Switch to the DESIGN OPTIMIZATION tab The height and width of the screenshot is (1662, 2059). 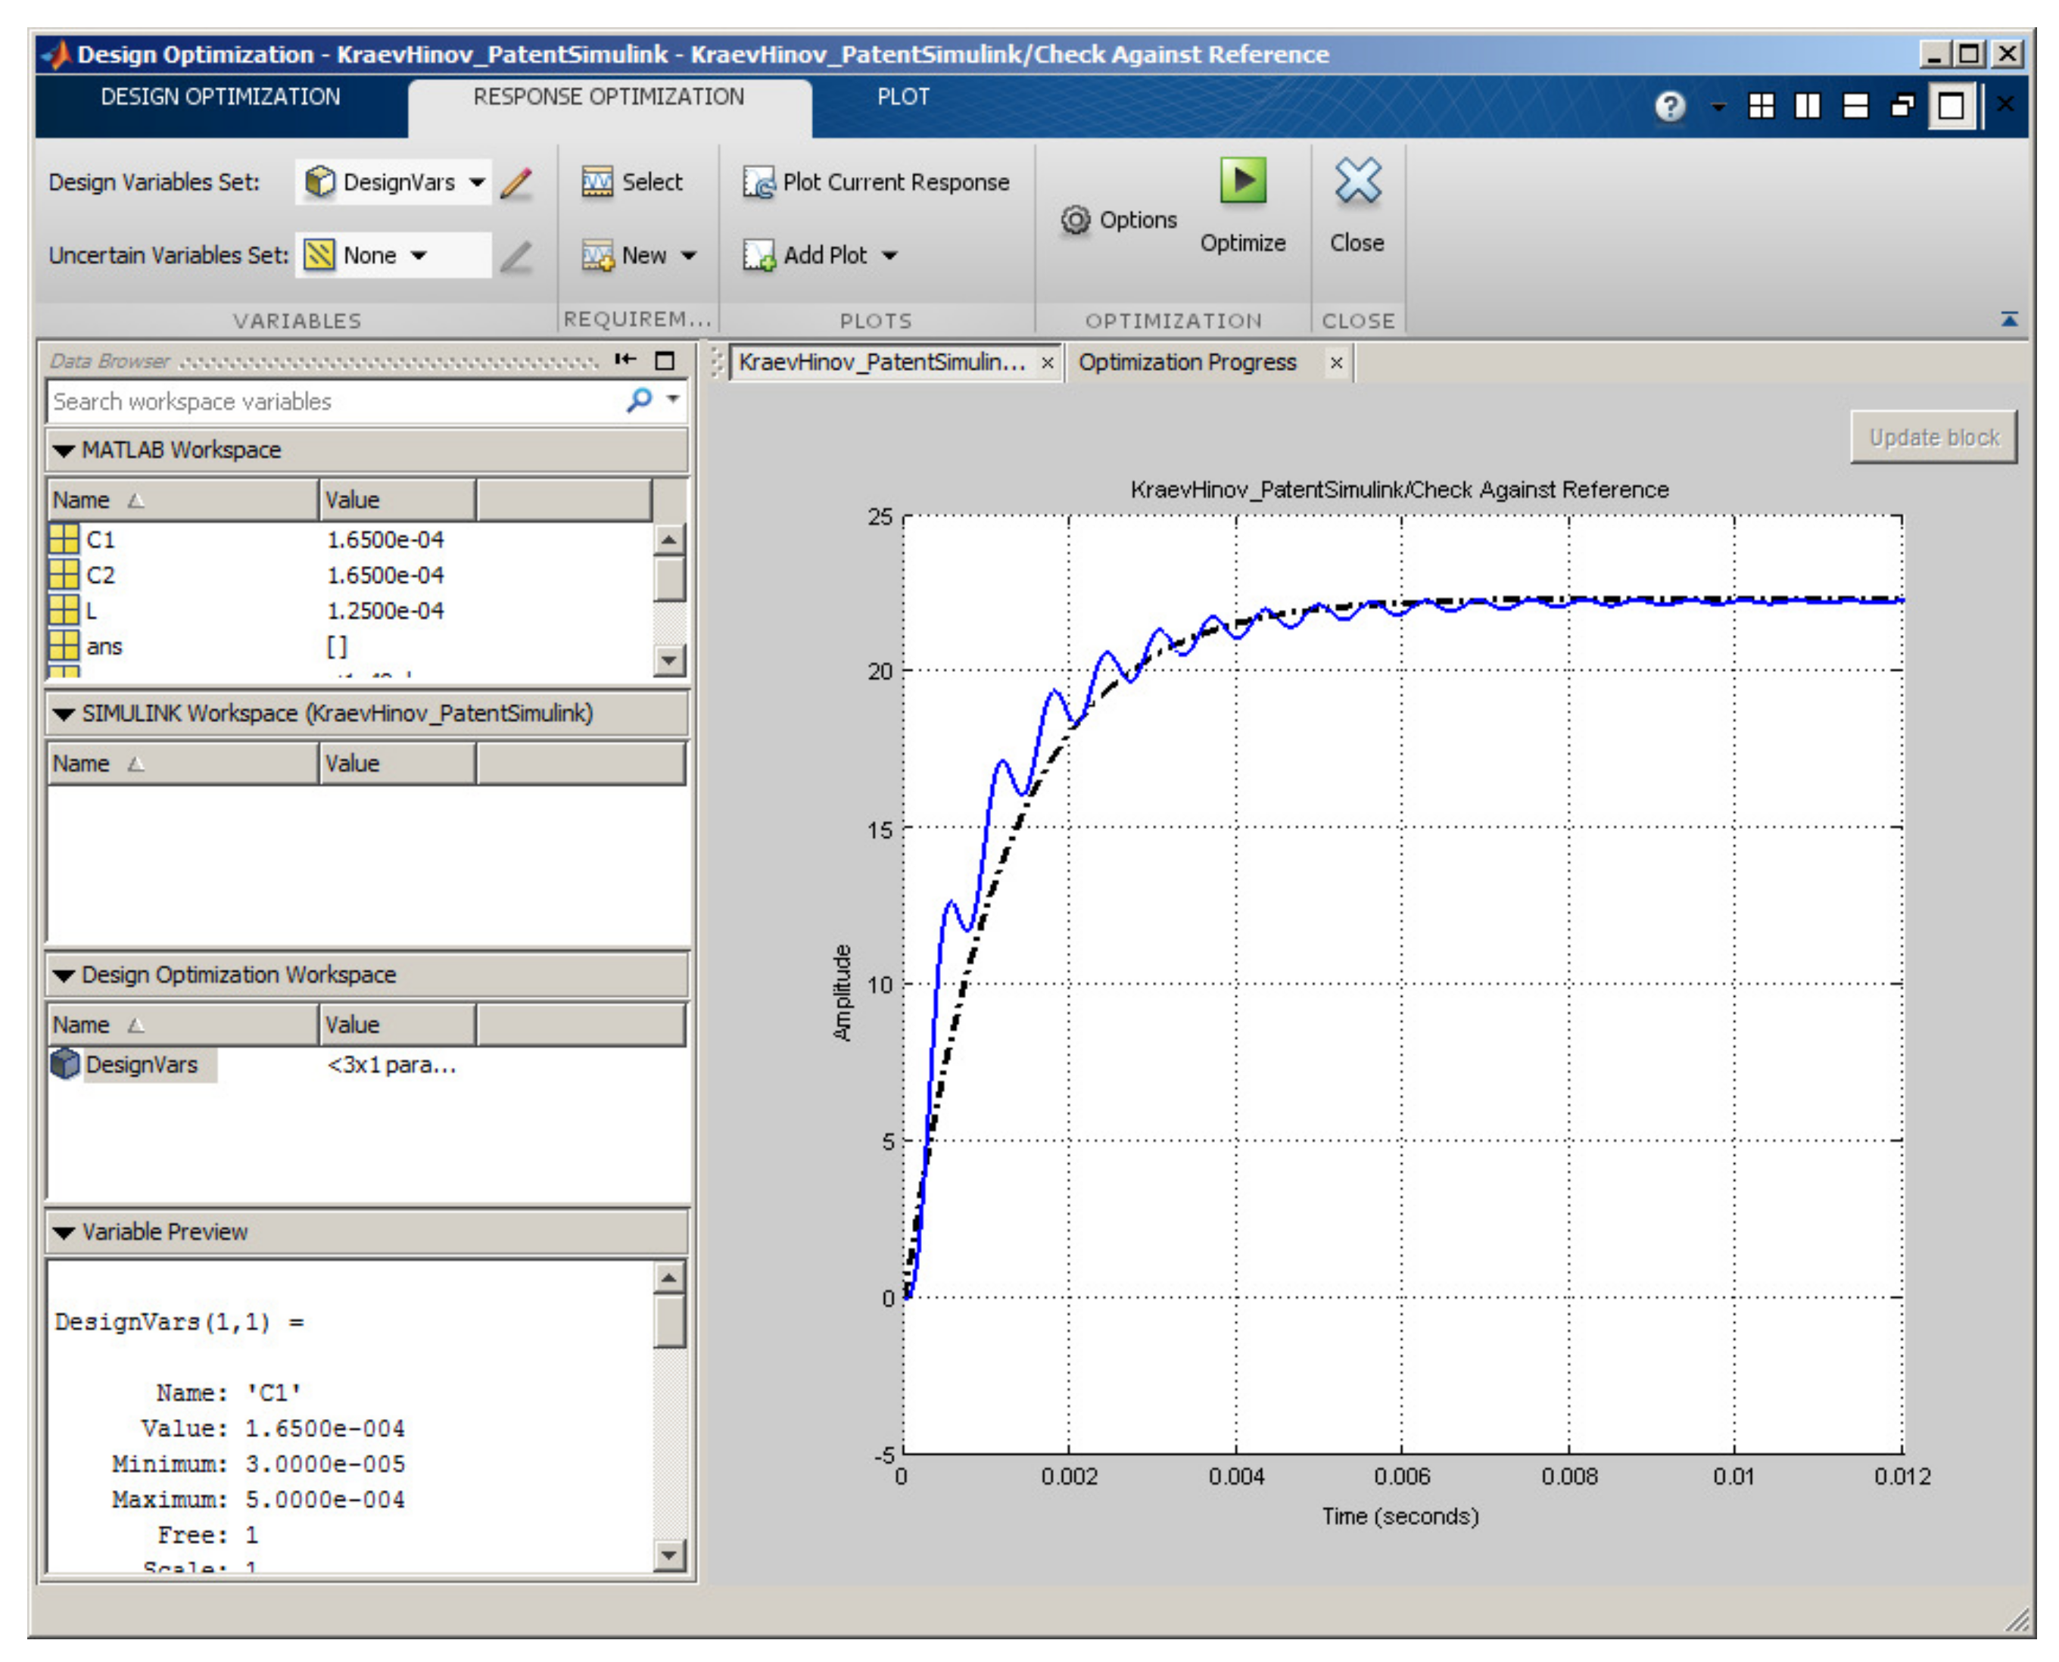pos(220,97)
